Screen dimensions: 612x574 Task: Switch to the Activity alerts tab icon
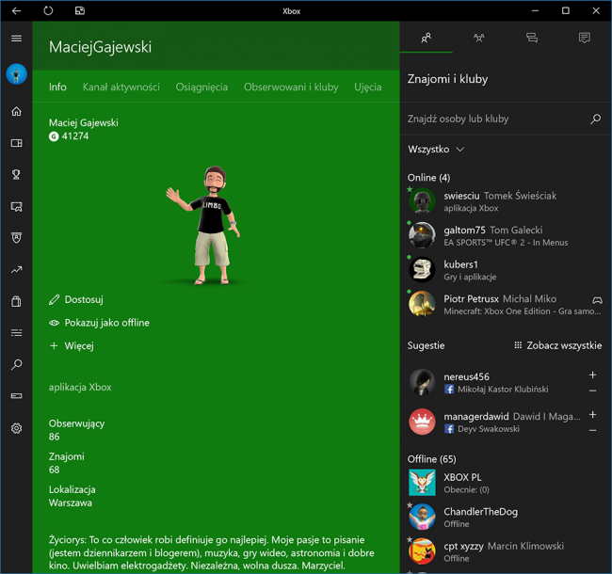pos(585,38)
